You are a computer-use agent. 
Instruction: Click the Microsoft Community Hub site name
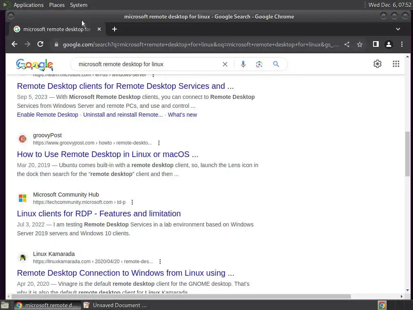[x=66, y=195]
